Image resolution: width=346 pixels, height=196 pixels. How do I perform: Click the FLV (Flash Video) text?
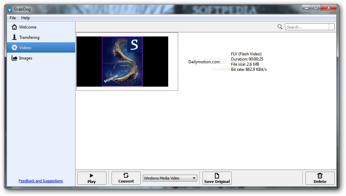(x=246, y=54)
